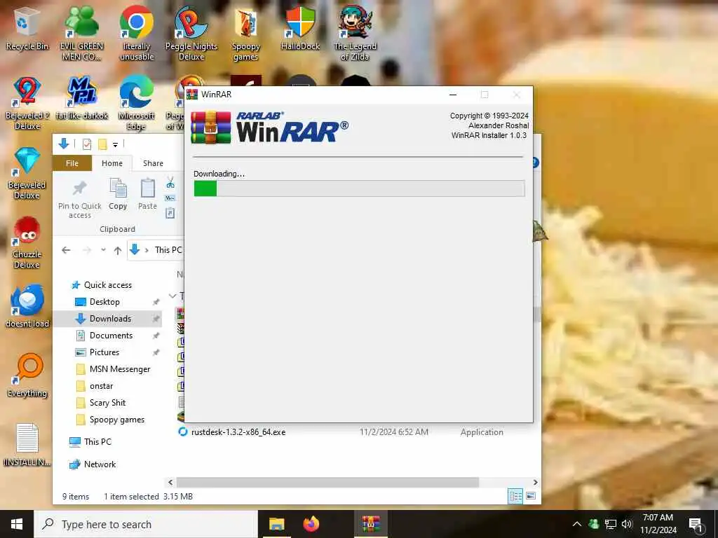Select the Thunderbird shortcut named doesnt load
This screenshot has width=718, height=538.
27,307
